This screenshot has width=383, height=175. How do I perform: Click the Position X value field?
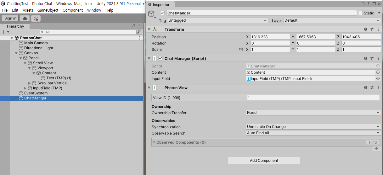(270, 37)
